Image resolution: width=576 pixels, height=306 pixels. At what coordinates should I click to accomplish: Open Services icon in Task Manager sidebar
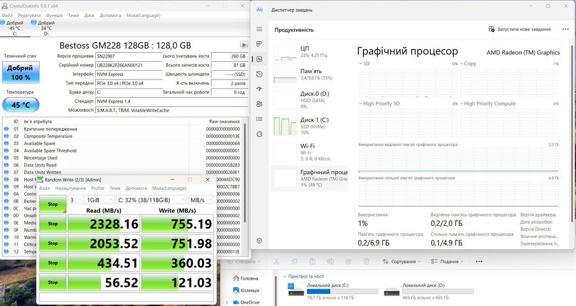(259, 134)
